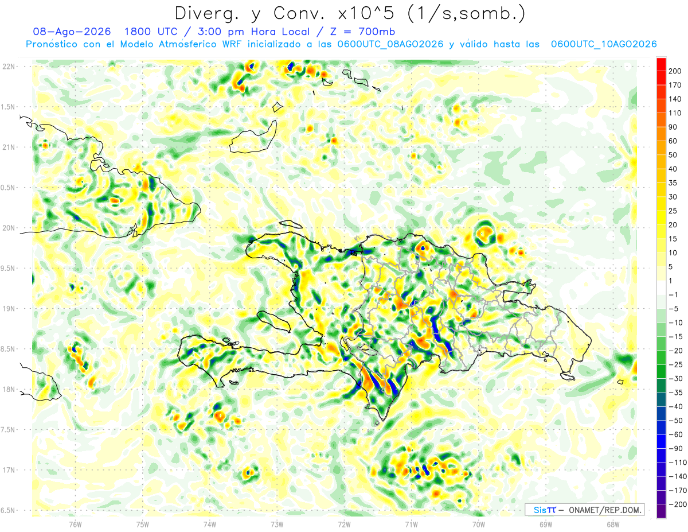Click the '68W' longitude label
This screenshot has height=532, width=688.
[x=612, y=524]
